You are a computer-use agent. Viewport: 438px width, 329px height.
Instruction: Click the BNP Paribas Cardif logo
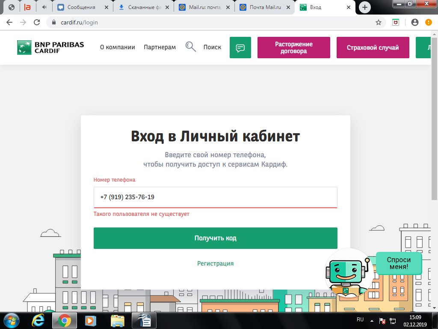(x=50, y=47)
